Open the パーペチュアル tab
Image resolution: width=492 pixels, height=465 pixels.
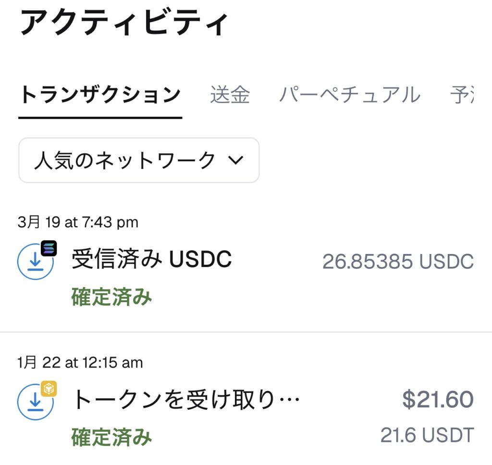point(349,96)
